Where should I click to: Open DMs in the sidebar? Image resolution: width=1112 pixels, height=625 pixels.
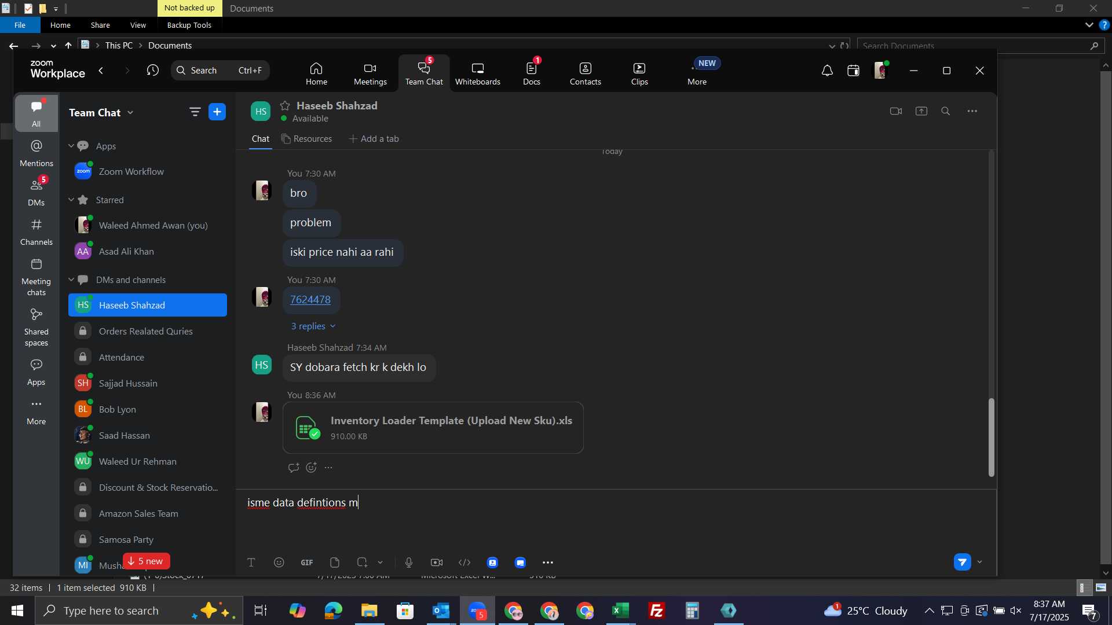point(36,193)
